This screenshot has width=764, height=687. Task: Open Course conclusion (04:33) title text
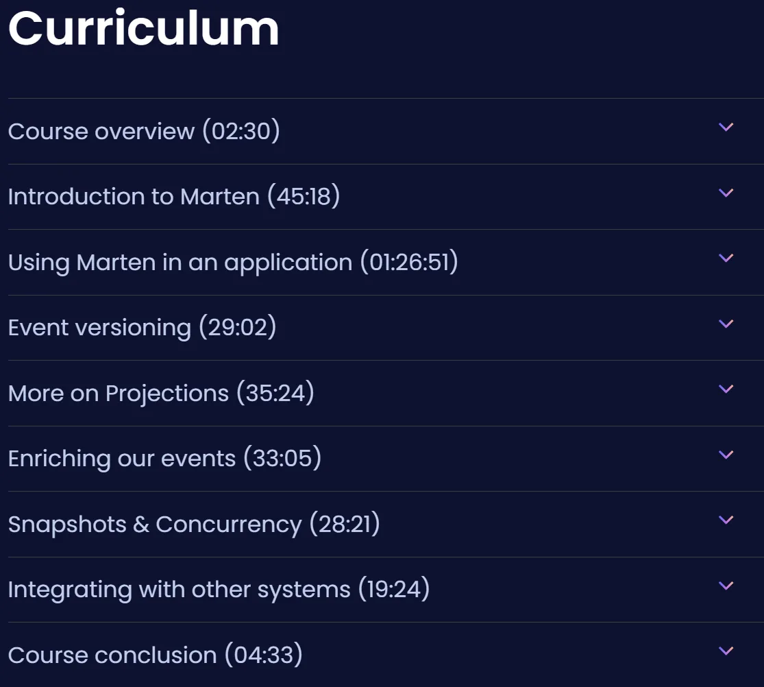point(156,655)
